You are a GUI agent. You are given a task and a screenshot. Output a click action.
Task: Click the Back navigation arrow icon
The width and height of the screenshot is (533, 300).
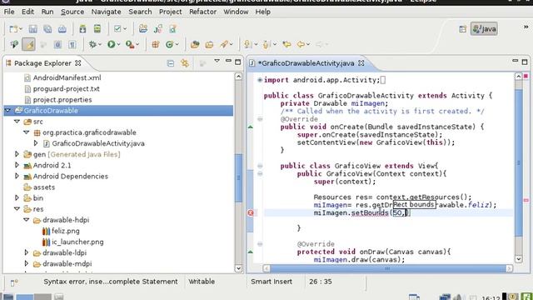point(301,44)
